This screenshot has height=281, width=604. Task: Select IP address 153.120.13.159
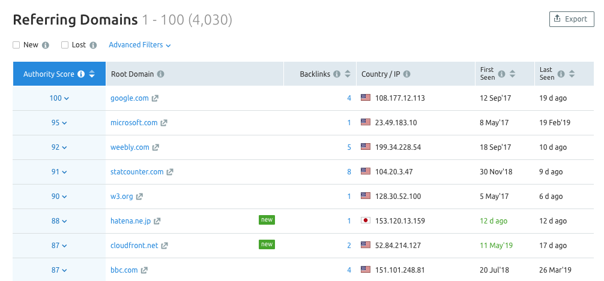pos(400,221)
